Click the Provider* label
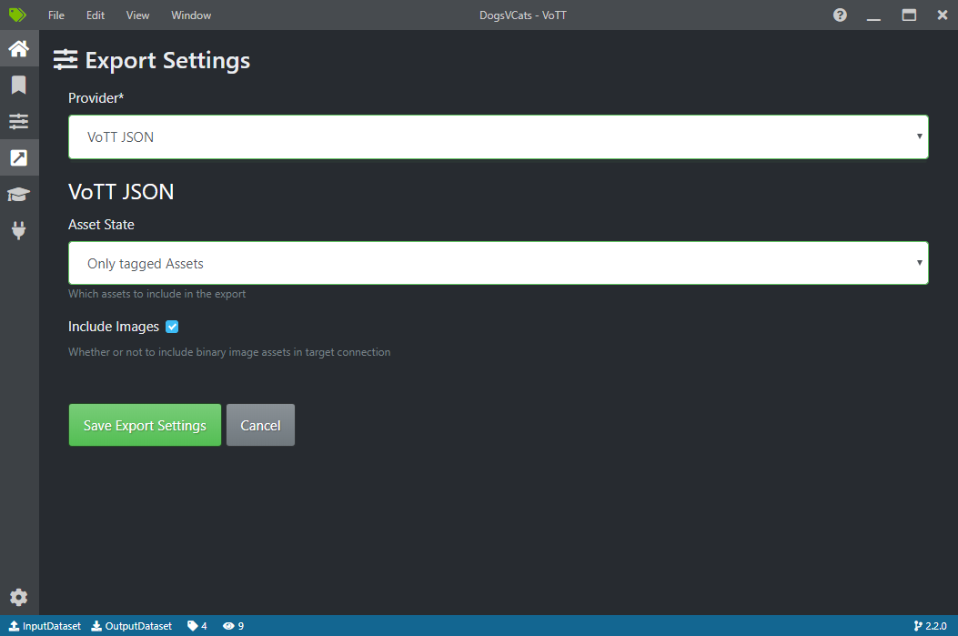This screenshot has height=636, width=958. coord(96,98)
